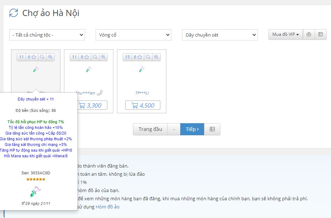Expand the Dây chuyền sét item dropdown
This screenshot has height=218, width=331.
tap(219, 35)
